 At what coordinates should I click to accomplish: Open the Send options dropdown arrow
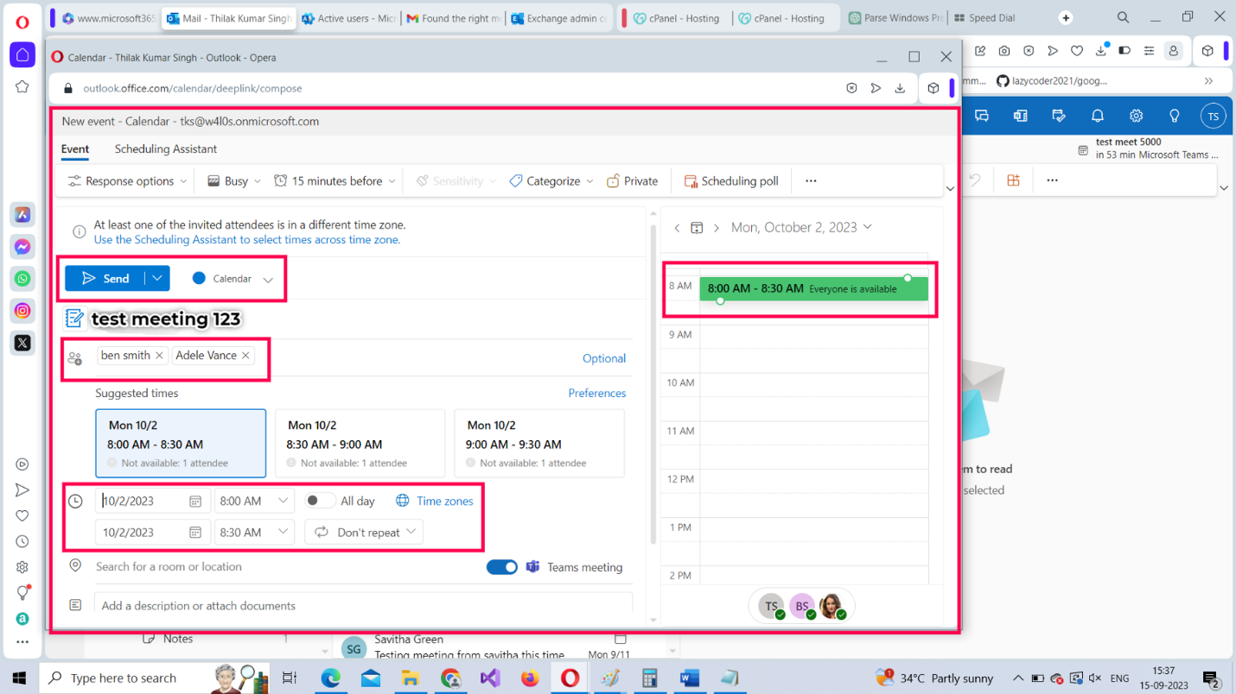pyautogui.click(x=157, y=279)
